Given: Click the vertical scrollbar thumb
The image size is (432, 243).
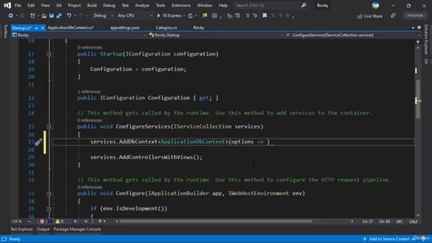Looking at the screenshot, I should tap(418, 99).
